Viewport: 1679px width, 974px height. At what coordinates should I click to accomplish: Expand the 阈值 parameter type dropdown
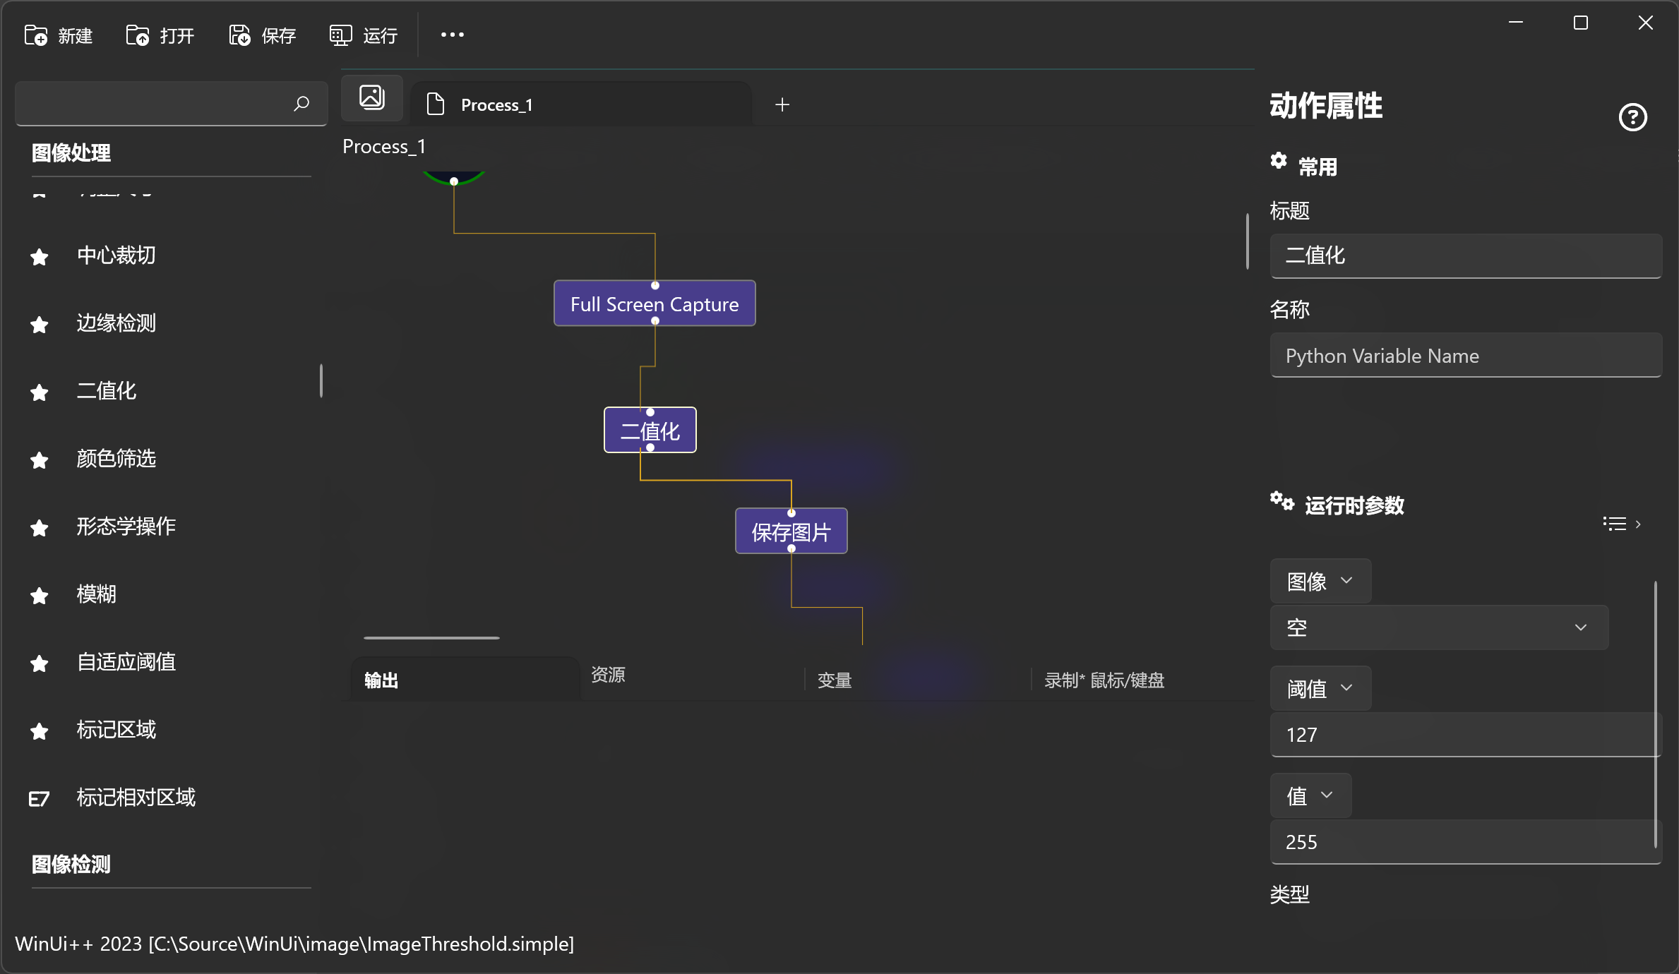(x=1320, y=688)
